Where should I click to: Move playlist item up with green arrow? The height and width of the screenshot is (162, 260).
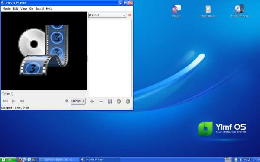119,102
